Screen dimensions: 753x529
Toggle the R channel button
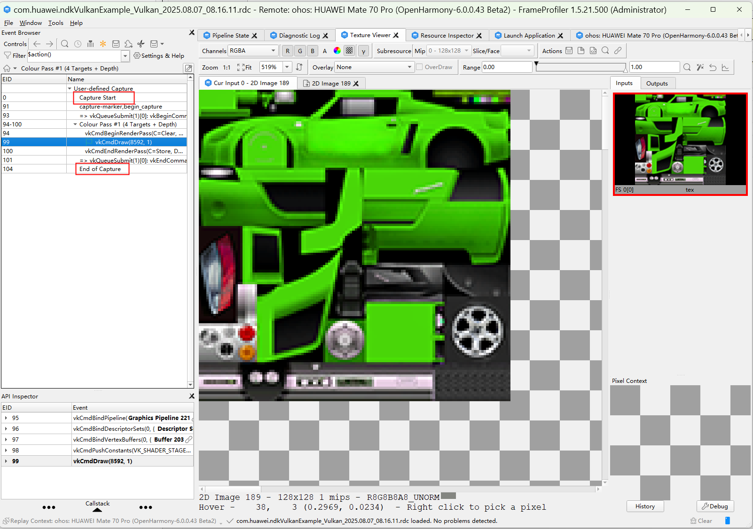[287, 50]
